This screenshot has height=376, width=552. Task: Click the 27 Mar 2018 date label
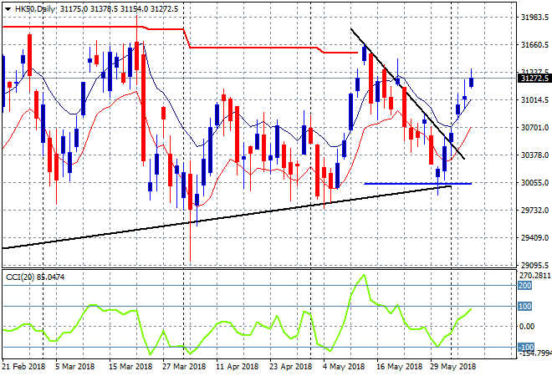click(184, 367)
